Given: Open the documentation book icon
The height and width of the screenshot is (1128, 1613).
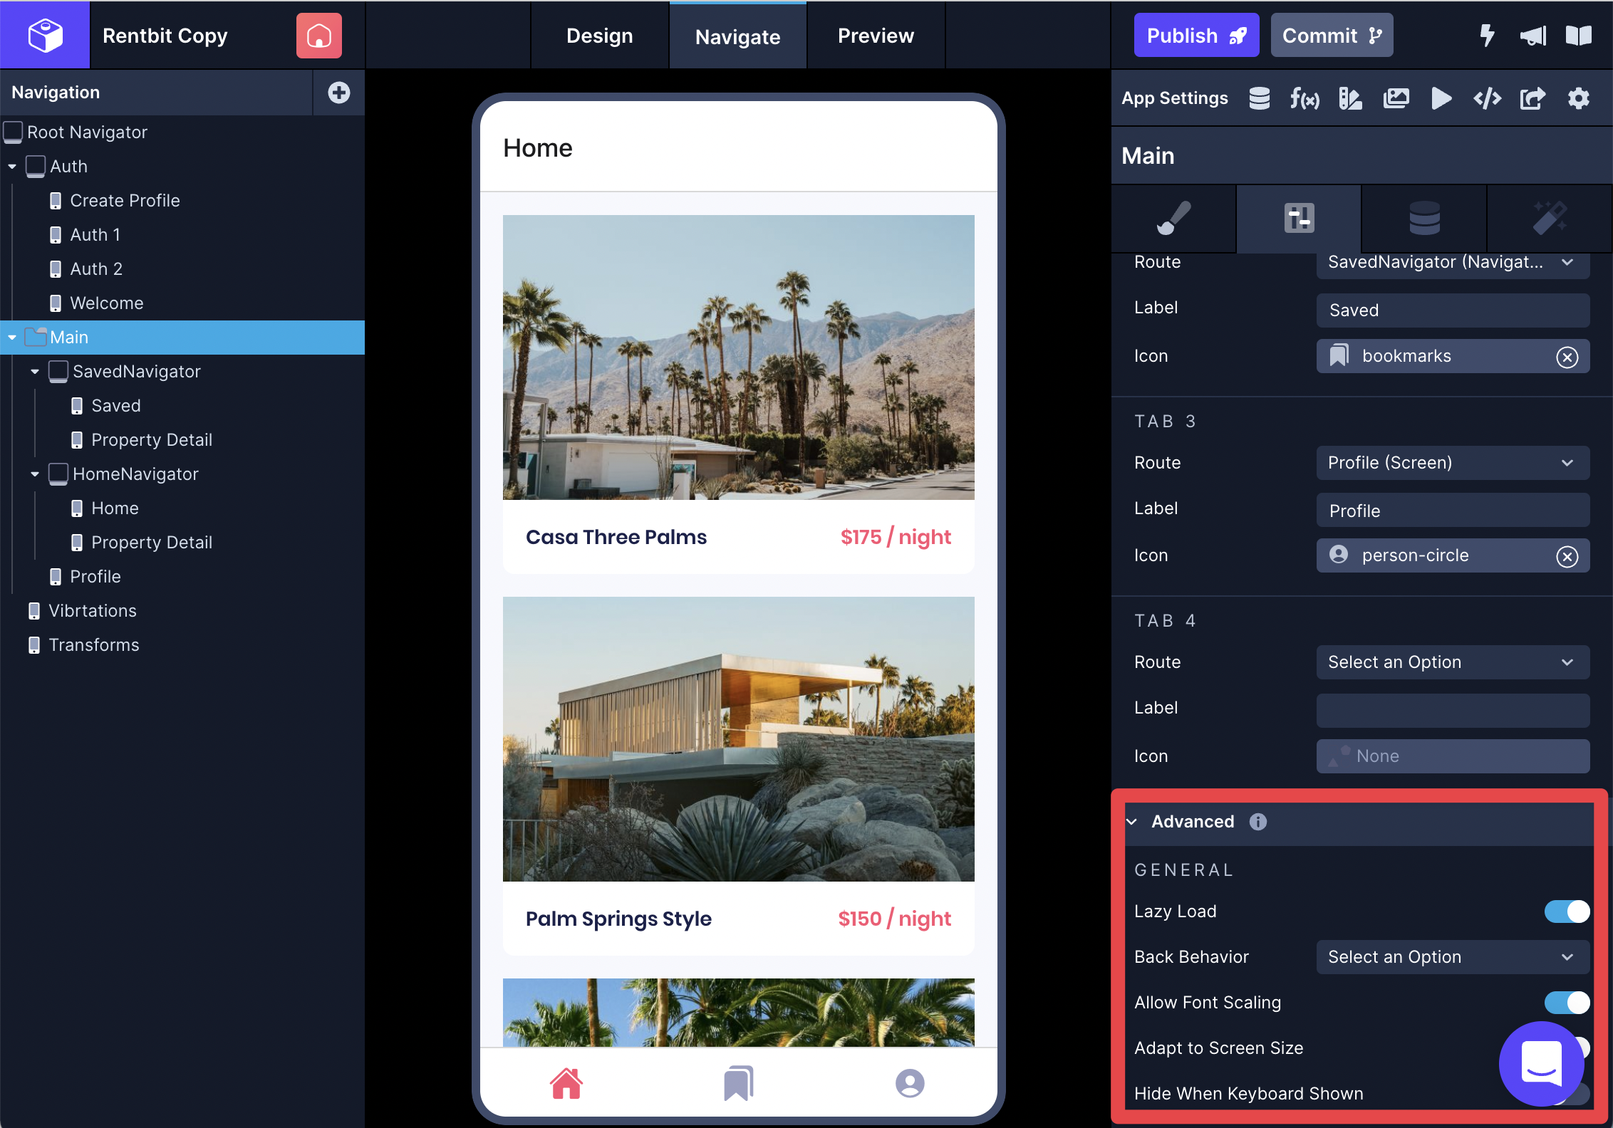Looking at the screenshot, I should point(1578,36).
